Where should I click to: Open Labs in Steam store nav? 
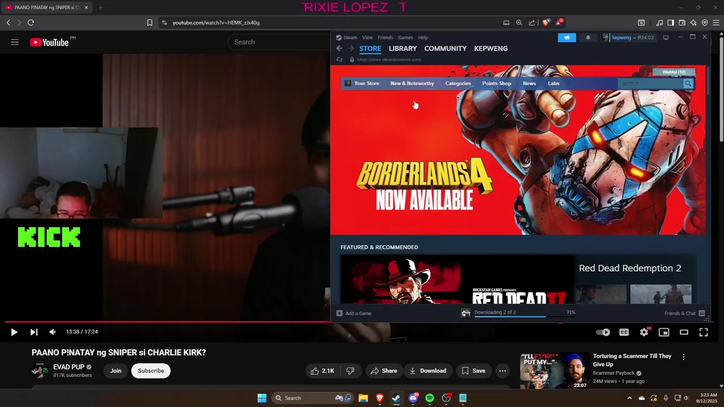coord(554,83)
